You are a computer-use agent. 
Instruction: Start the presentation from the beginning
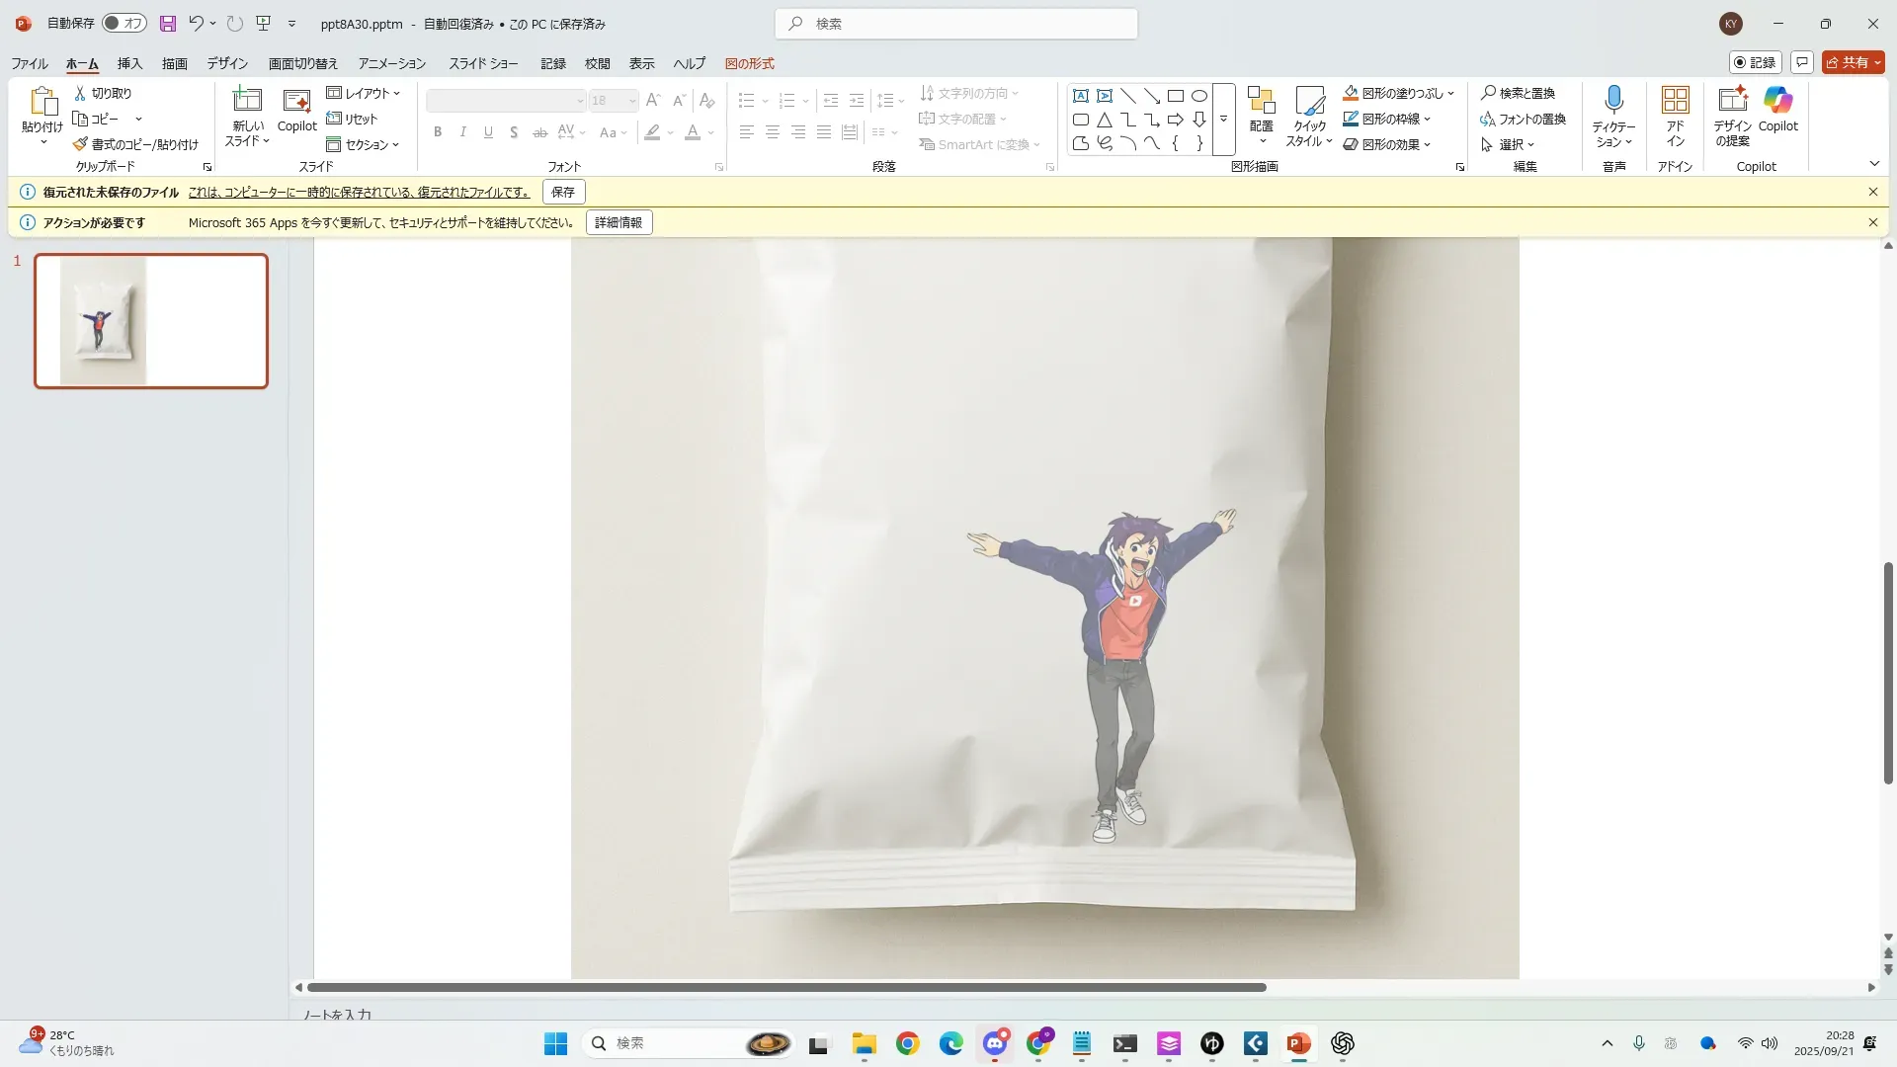coord(264,24)
